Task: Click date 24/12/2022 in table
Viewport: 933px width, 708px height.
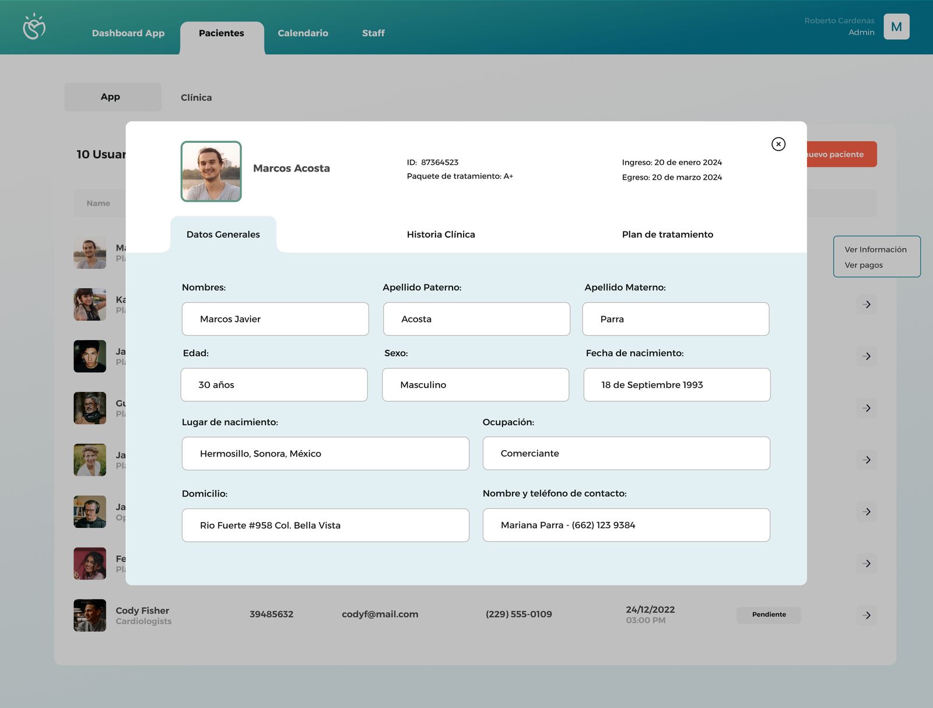Action: click(x=650, y=609)
